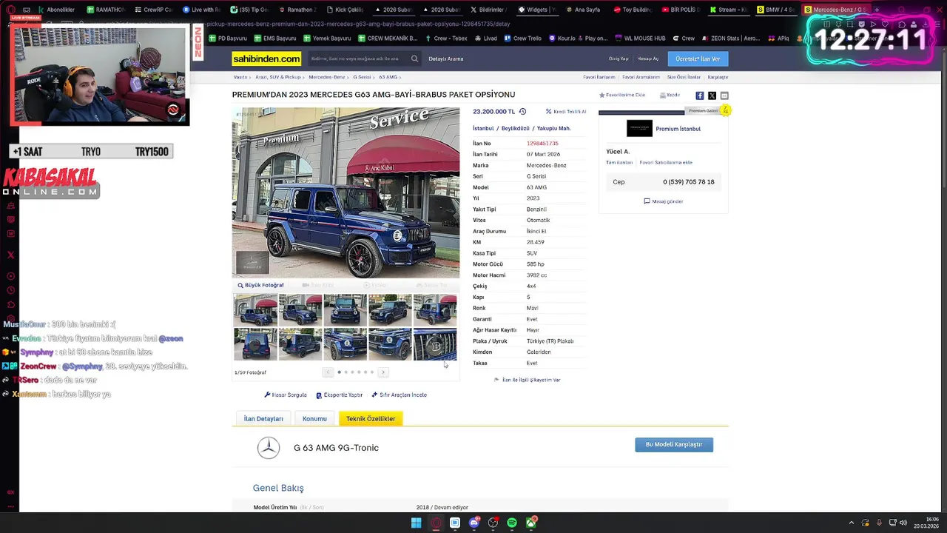
Task: Open the İlan Detayları tab
Action: [263, 419]
